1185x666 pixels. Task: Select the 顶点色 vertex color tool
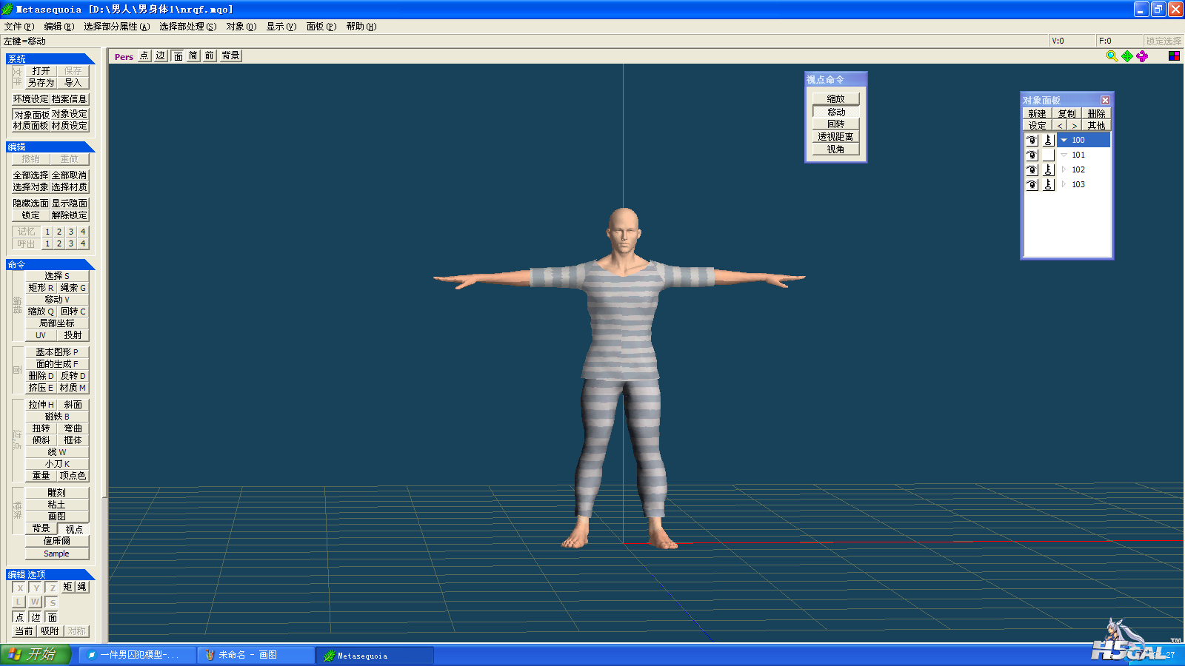pos(73,476)
